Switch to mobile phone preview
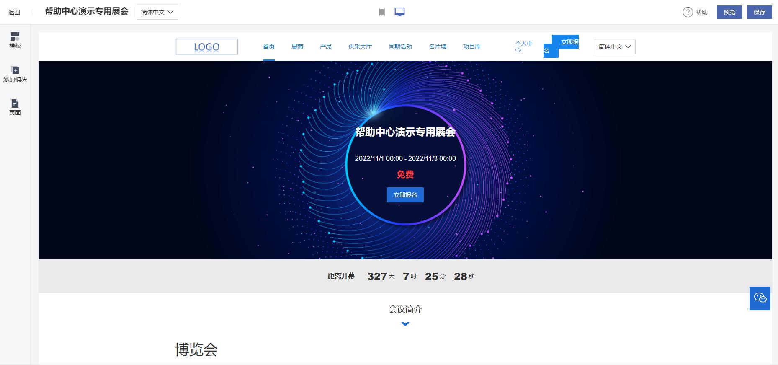The image size is (778, 365). [x=381, y=12]
